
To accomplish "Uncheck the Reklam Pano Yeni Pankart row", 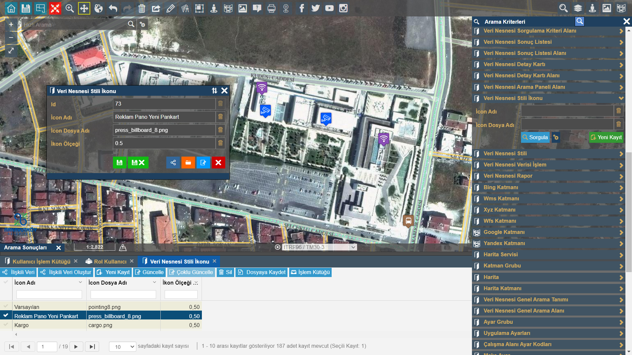I will coord(6,316).
